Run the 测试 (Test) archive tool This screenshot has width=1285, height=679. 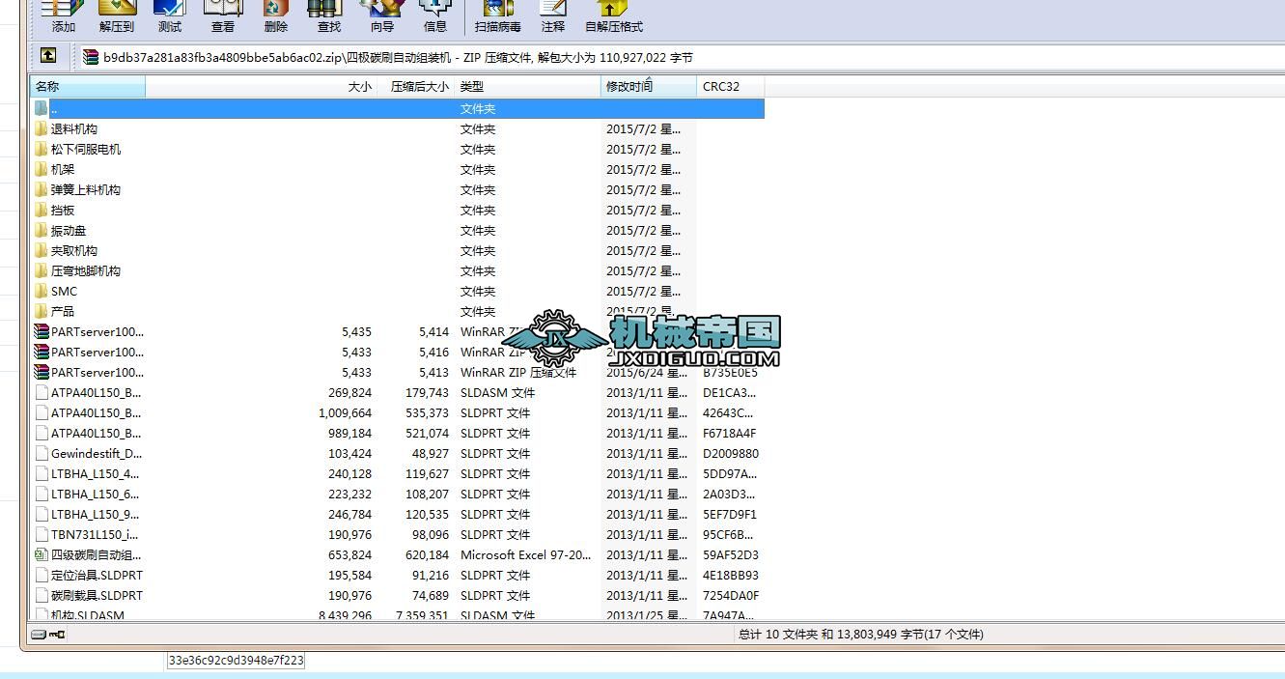click(170, 10)
